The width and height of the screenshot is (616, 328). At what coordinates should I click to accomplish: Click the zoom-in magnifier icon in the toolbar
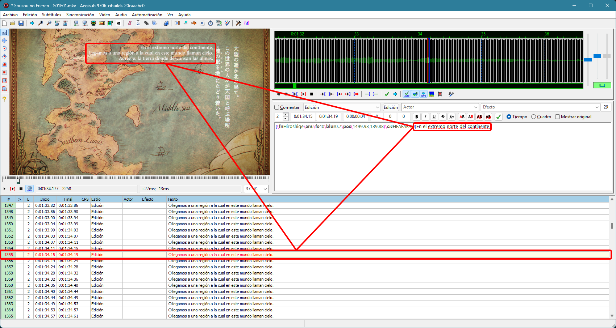[x=41, y=23]
